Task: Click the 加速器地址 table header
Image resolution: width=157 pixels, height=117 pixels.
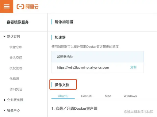Action: click(x=65, y=57)
